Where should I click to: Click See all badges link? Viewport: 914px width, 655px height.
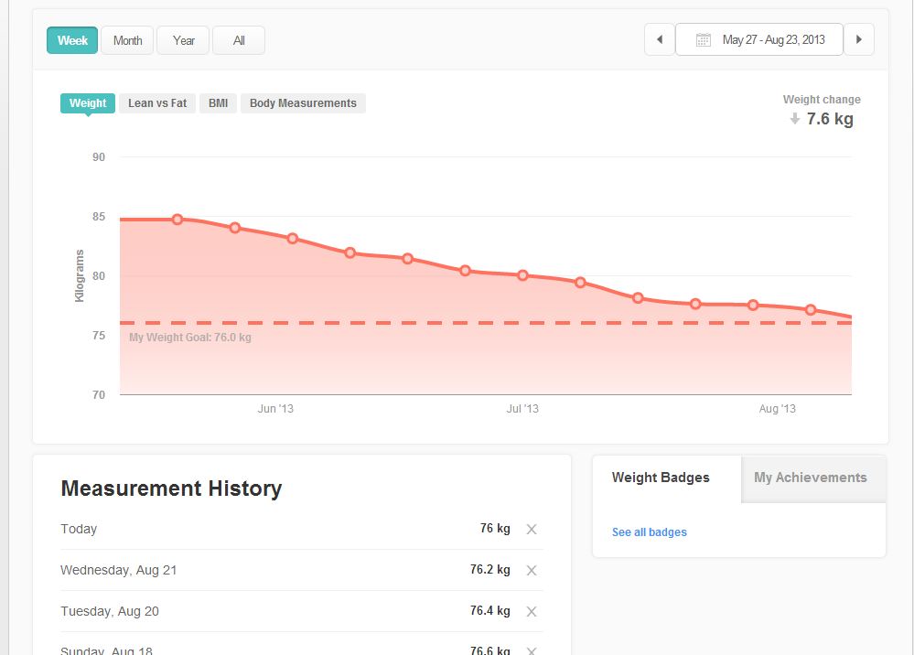point(649,532)
